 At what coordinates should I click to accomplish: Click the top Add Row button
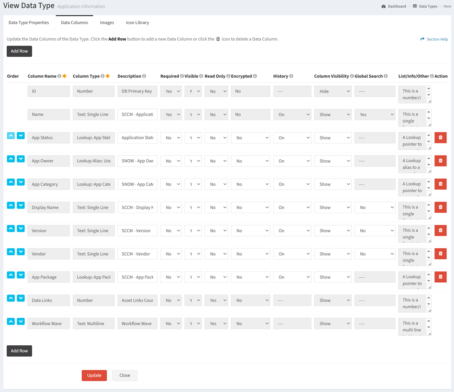(20, 51)
